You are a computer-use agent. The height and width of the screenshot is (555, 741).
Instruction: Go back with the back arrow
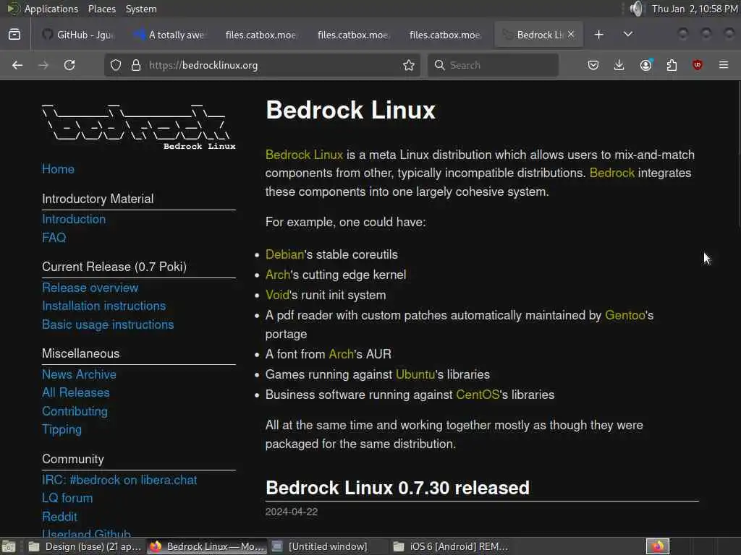coord(17,65)
